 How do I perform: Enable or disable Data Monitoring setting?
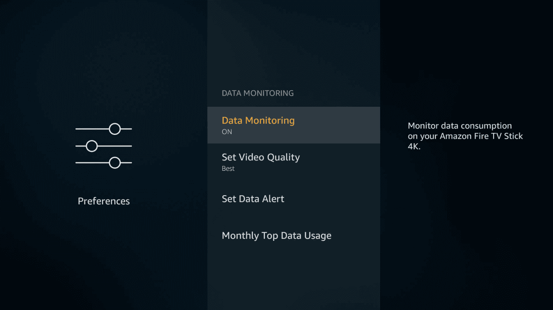258,125
